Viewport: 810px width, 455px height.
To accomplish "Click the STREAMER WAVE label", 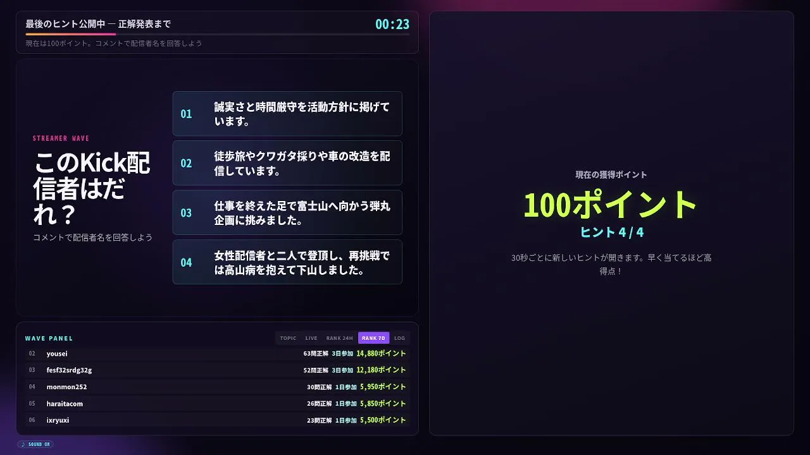I will point(61,138).
